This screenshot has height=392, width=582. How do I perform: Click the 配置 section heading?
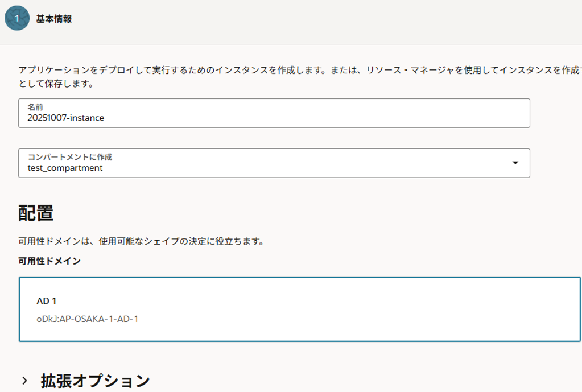coord(36,213)
